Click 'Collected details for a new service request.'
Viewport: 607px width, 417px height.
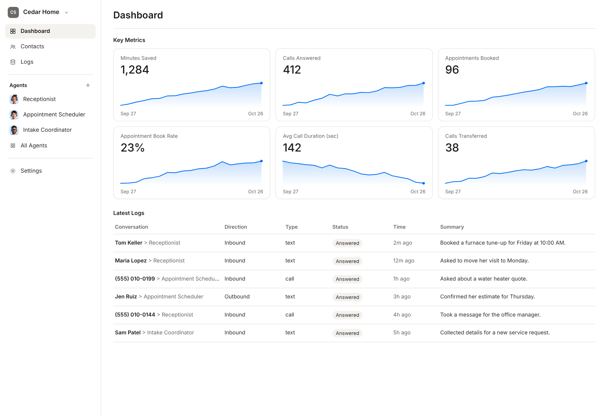click(x=495, y=333)
